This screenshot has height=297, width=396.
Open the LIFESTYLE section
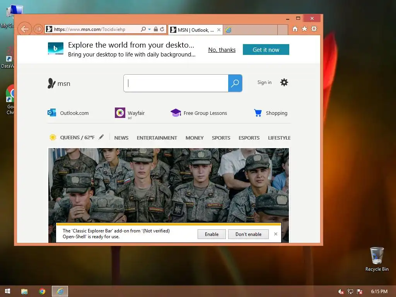pos(279,138)
